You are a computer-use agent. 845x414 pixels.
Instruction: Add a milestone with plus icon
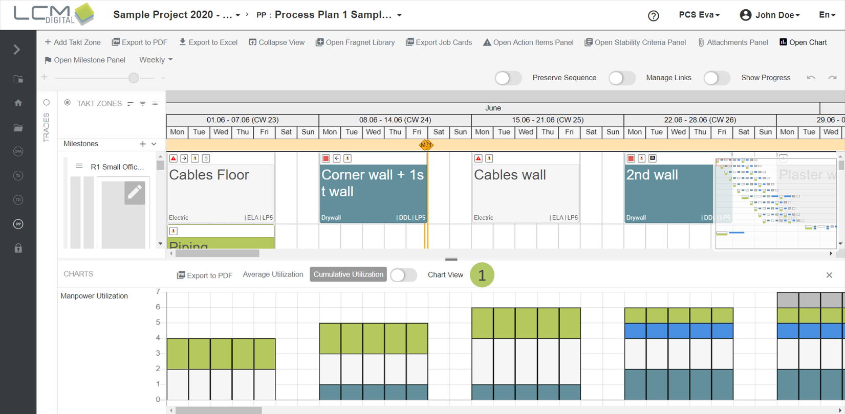click(x=143, y=144)
